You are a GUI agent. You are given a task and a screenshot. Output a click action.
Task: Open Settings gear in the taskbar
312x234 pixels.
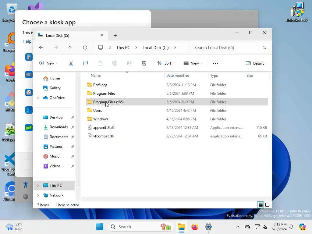pyautogui.click(x=208, y=227)
